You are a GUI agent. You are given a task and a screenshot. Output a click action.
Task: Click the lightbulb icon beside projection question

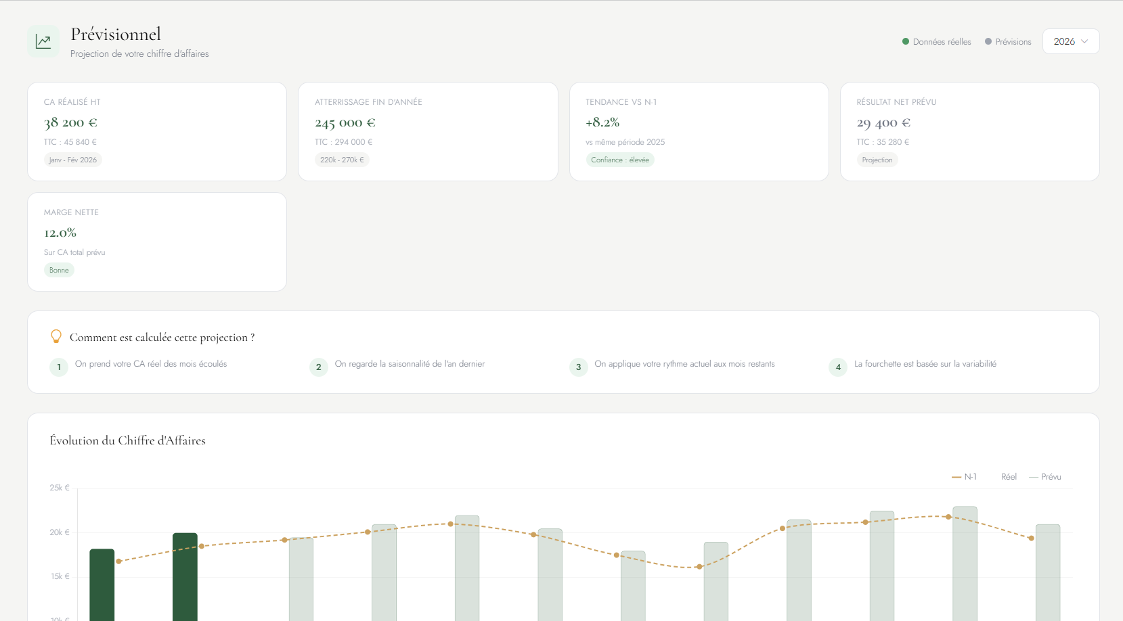pos(56,336)
